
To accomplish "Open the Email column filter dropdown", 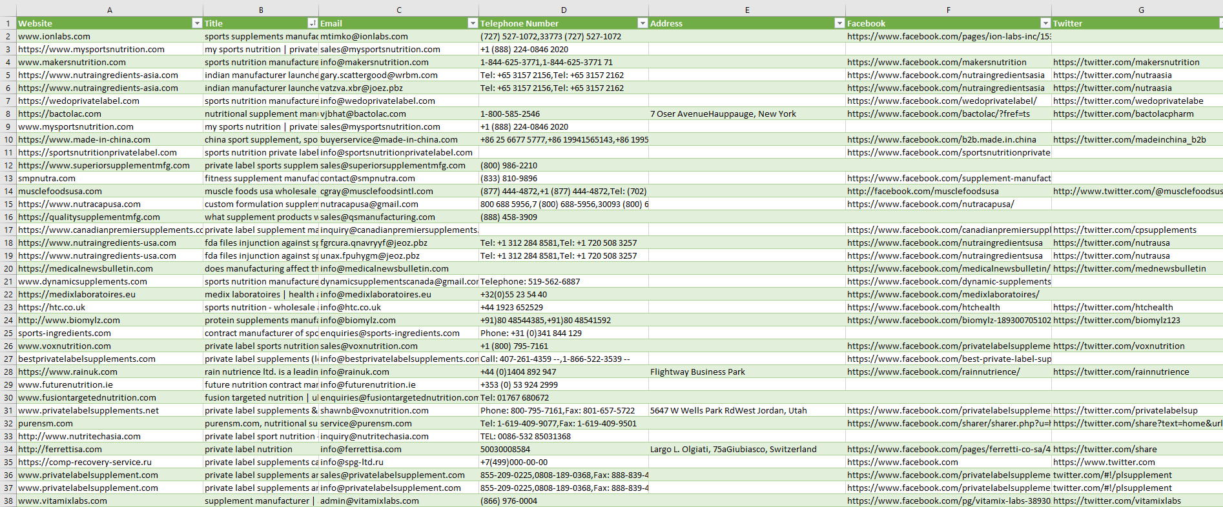I will click(472, 23).
